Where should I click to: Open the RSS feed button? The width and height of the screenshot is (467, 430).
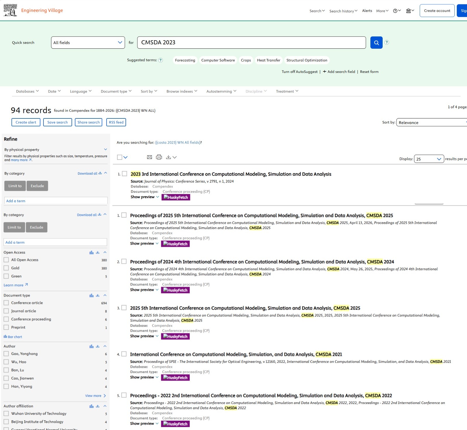click(x=116, y=122)
